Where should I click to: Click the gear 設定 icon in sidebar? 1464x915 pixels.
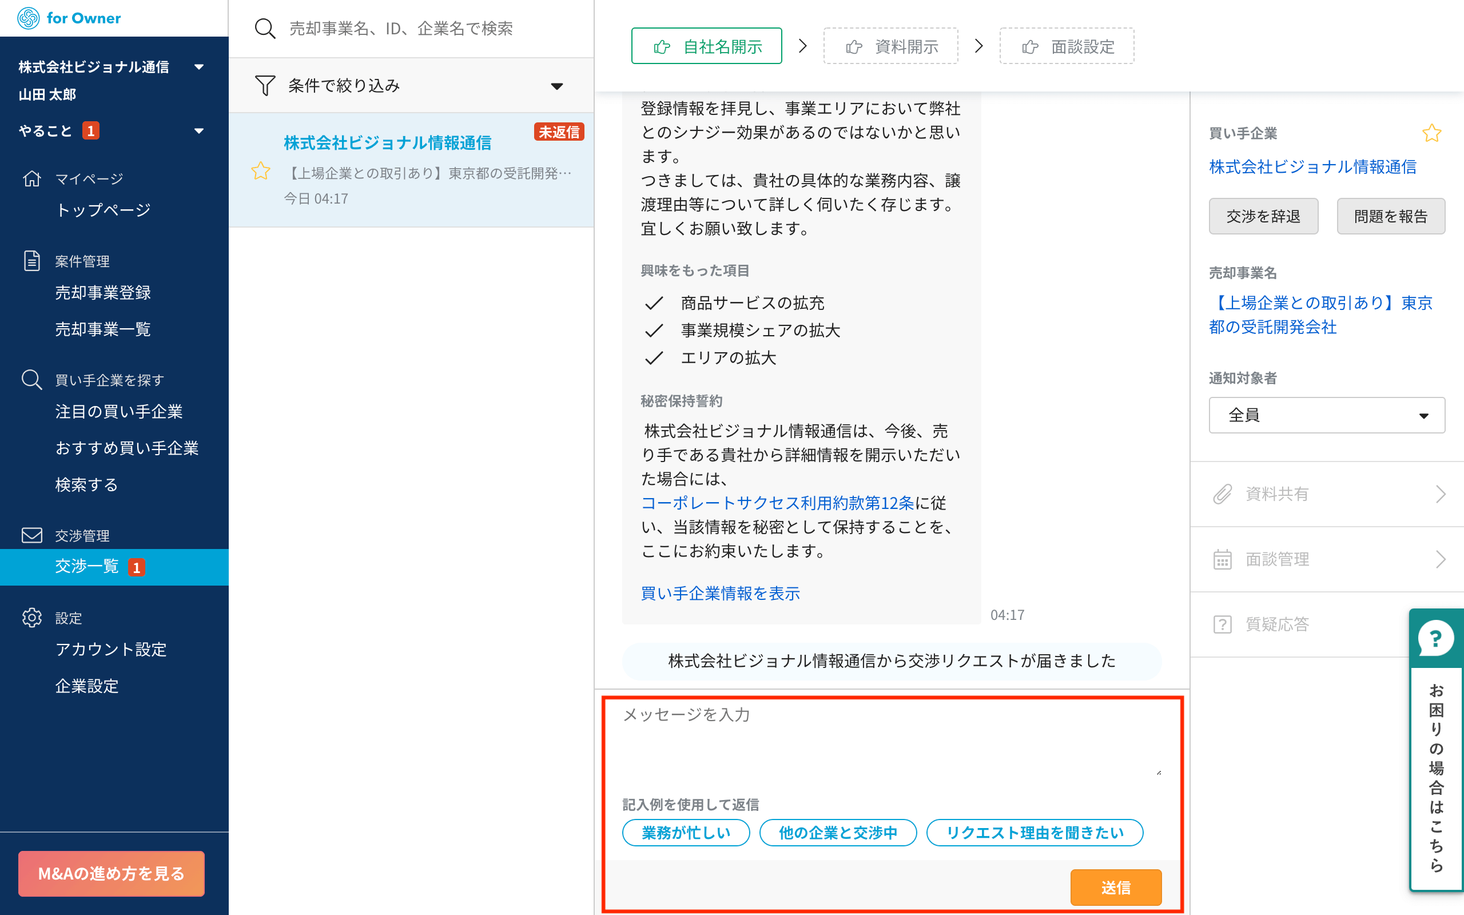click(x=31, y=617)
